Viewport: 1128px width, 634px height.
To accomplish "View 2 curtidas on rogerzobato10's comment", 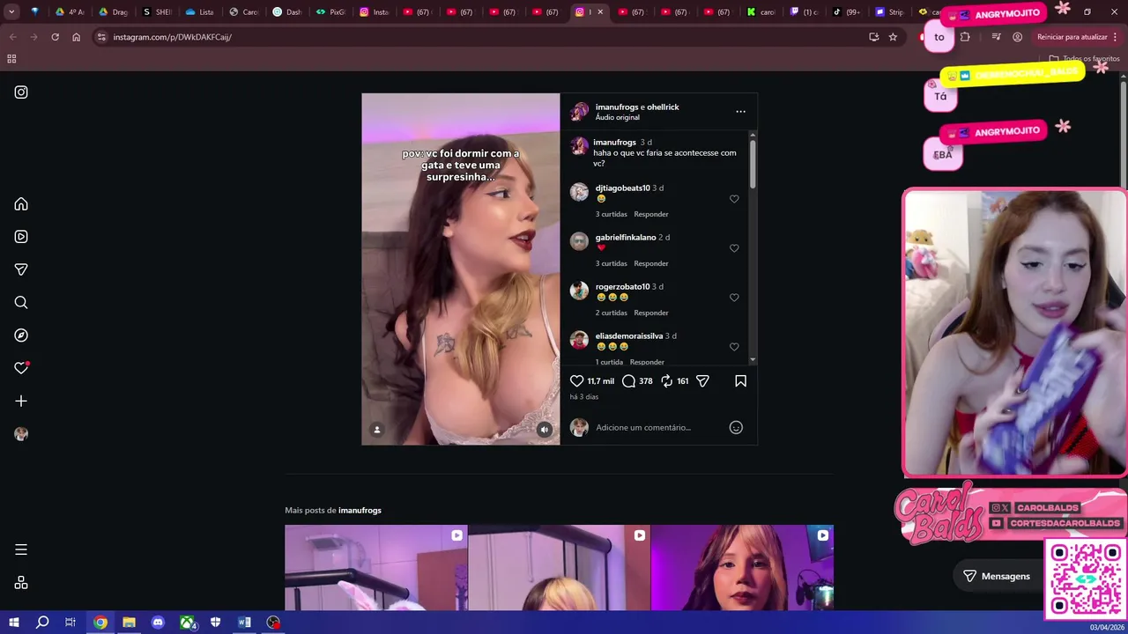I will click(x=611, y=313).
